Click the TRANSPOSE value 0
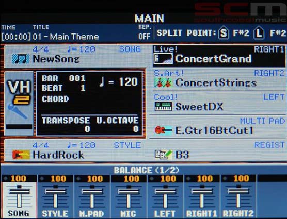This screenshot has height=219, width=287. [x=87, y=129]
